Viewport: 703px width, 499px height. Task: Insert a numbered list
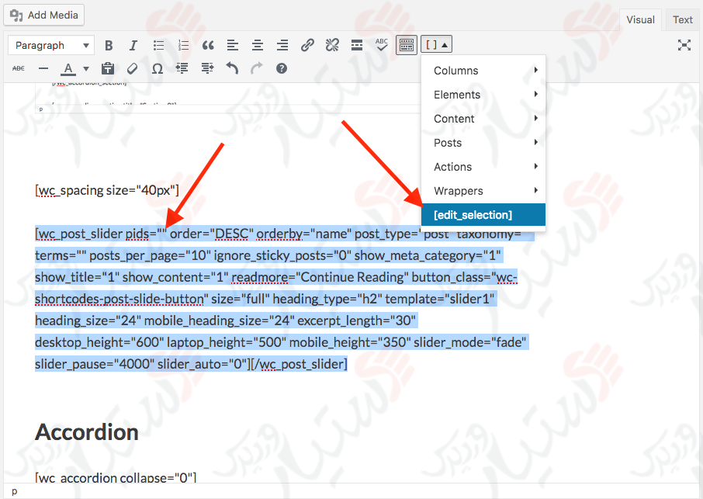[x=183, y=45]
